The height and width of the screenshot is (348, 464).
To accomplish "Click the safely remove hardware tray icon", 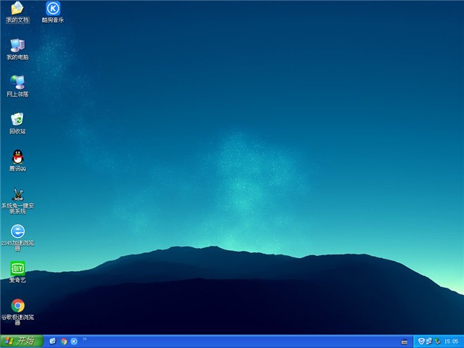I will pyautogui.click(x=437, y=341).
